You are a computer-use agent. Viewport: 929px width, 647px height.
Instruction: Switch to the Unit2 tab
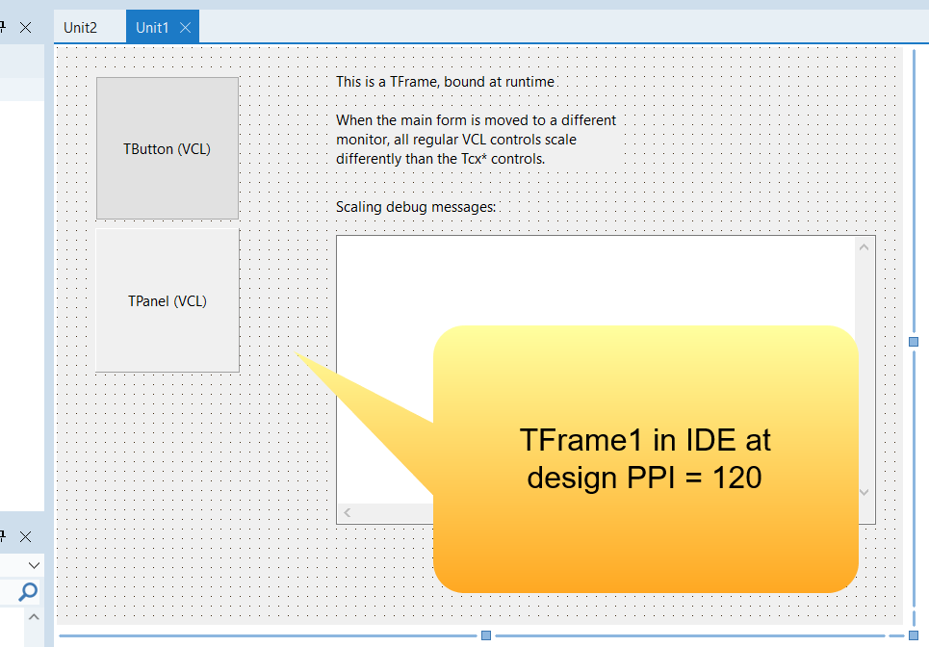80,27
